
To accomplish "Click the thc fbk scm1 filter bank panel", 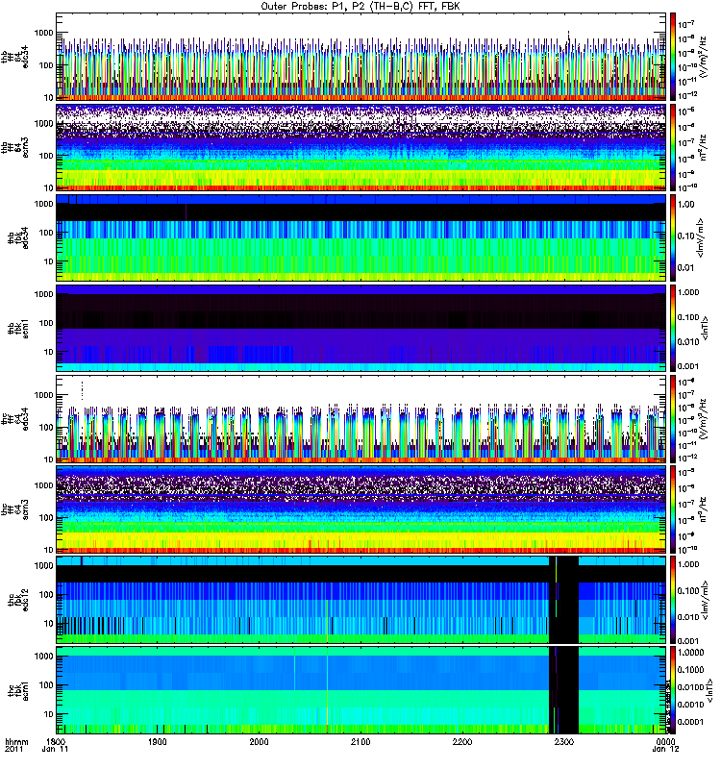I will pos(361,690).
